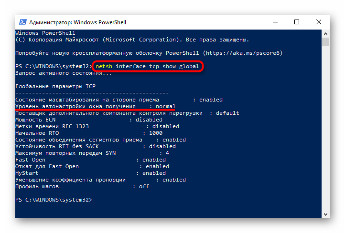Close the Administrator PowerShell window
This screenshot has width=345, height=233.
click(x=318, y=22)
